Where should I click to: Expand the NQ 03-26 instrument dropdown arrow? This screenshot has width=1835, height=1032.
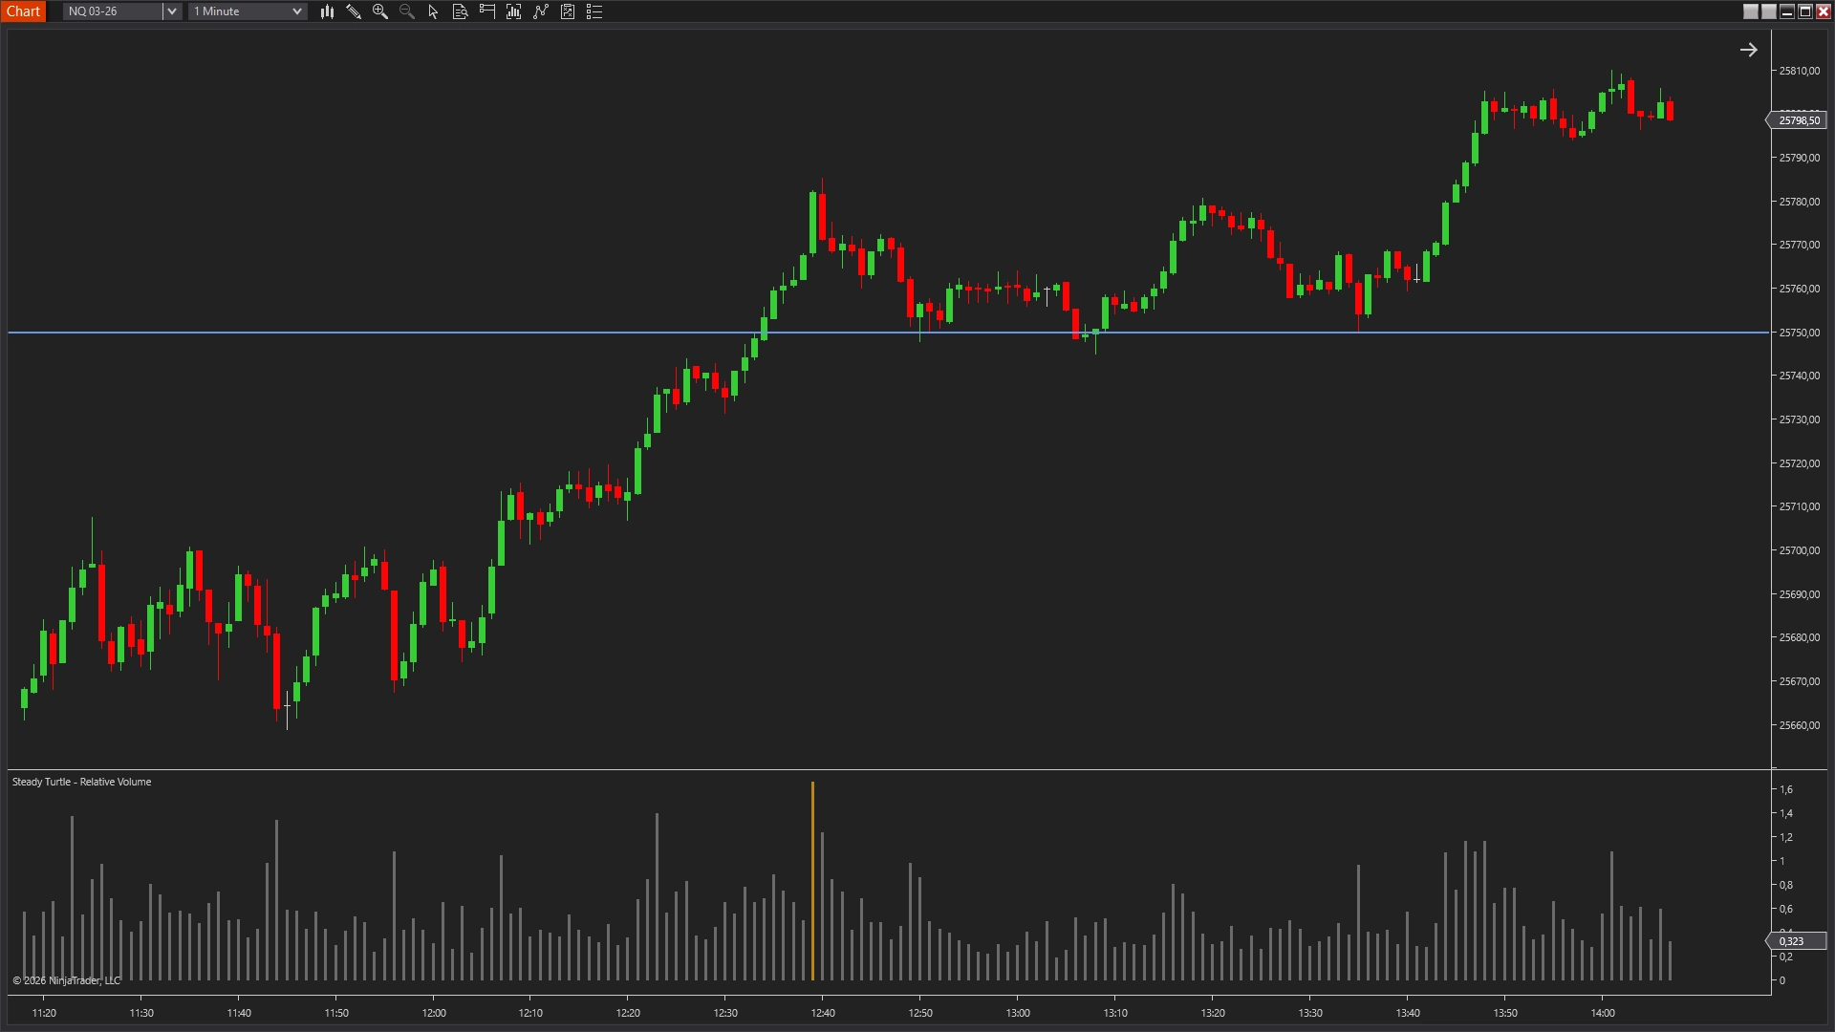point(172,11)
